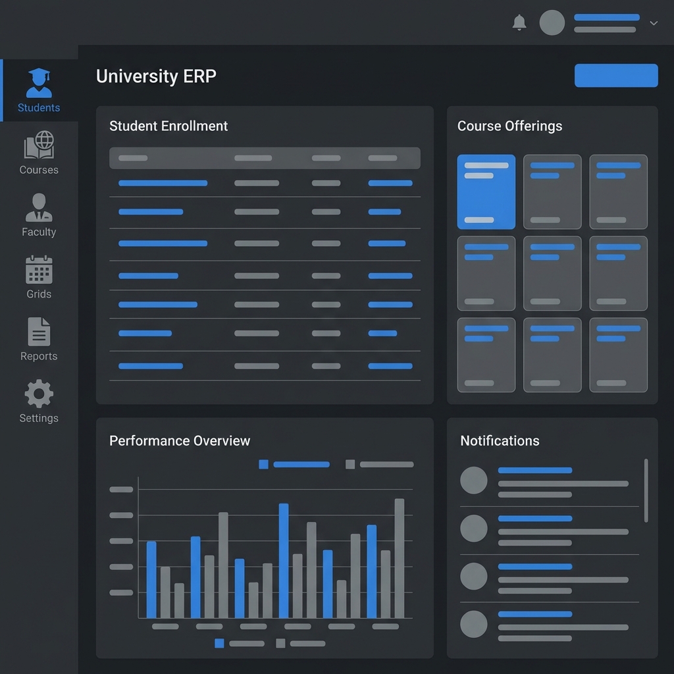Open the second course card in top row
Image resolution: width=674 pixels, height=674 pixels.
(552, 192)
